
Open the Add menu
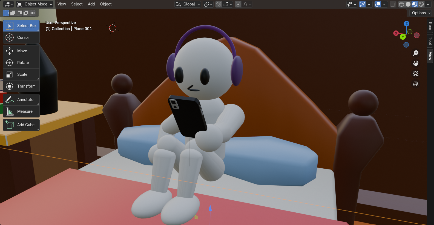click(x=91, y=4)
